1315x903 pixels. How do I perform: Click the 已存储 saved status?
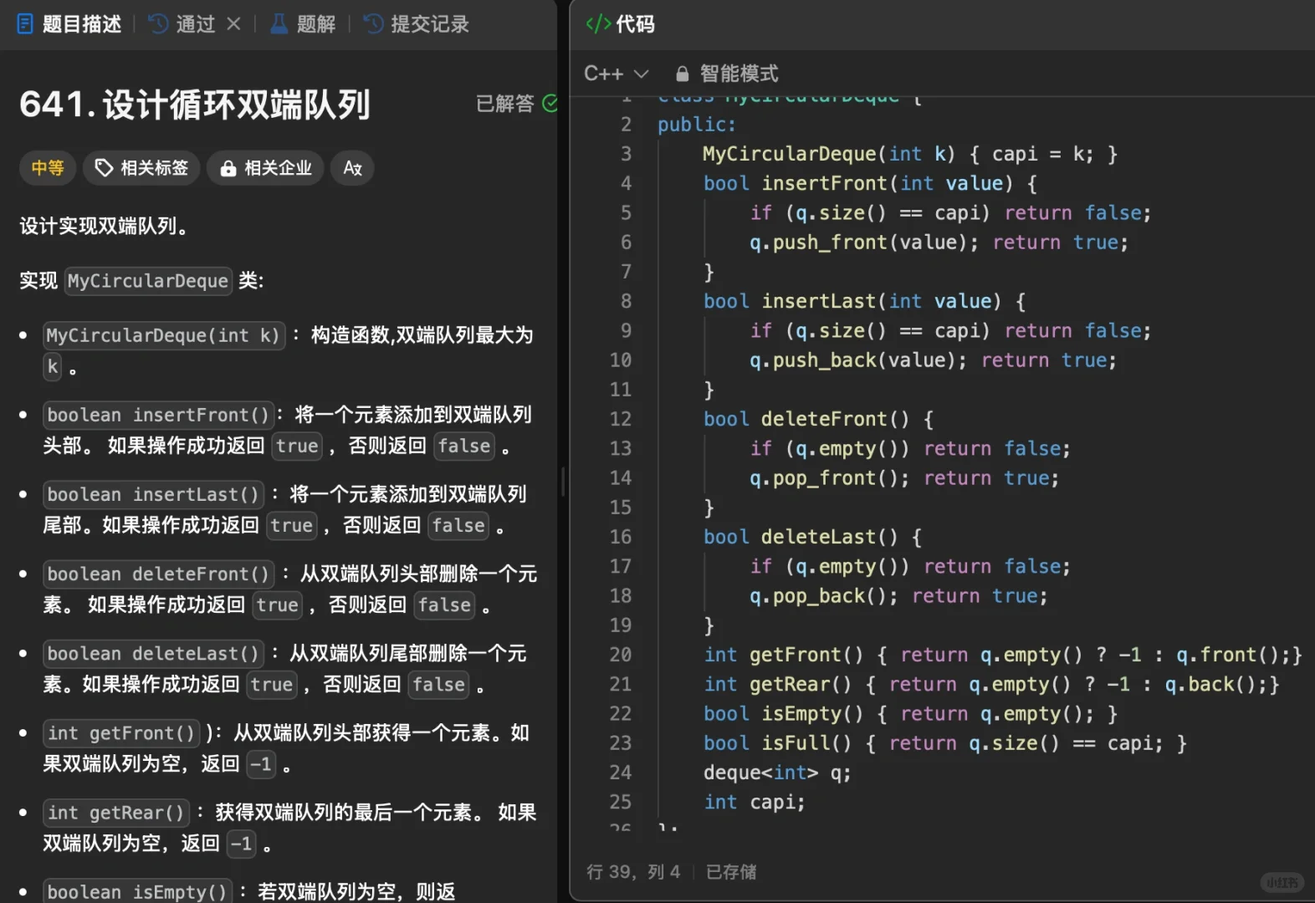point(731,872)
